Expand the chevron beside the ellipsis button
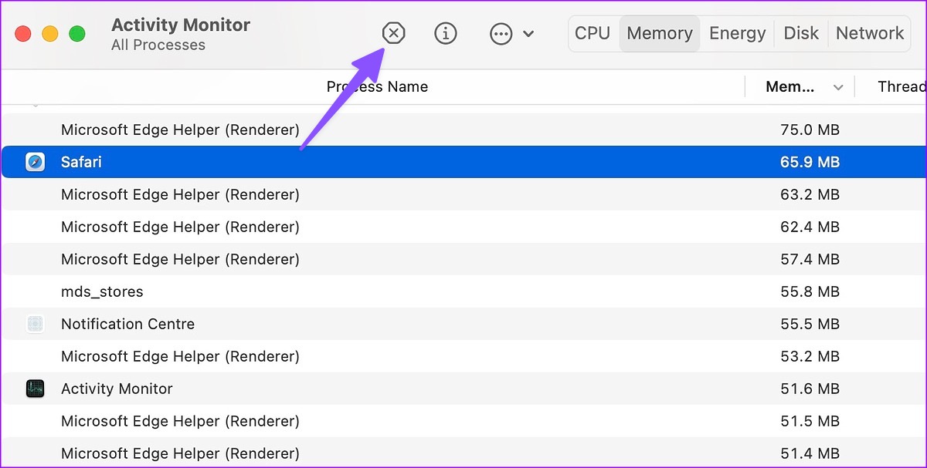This screenshot has height=468, width=927. [x=528, y=34]
